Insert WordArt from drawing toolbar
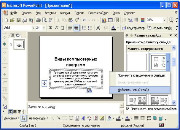The width and height of the screenshot is (180, 130). [83, 118]
